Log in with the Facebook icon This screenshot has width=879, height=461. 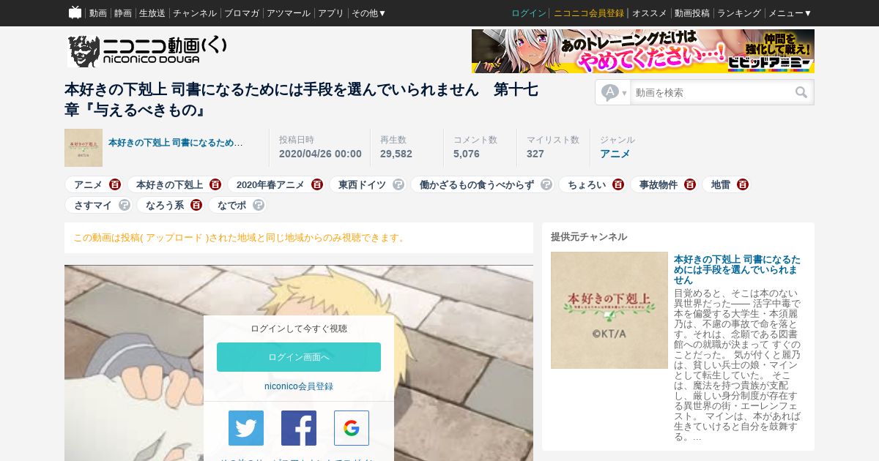click(x=299, y=428)
